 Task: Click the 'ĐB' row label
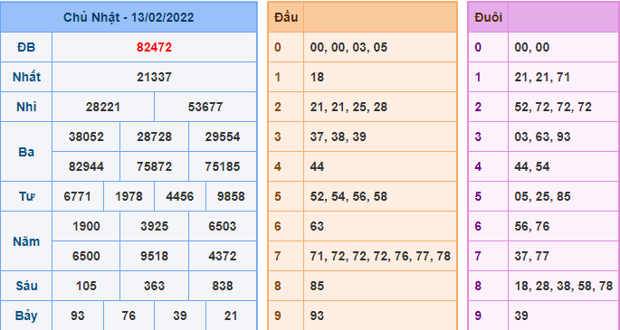[x=26, y=47]
